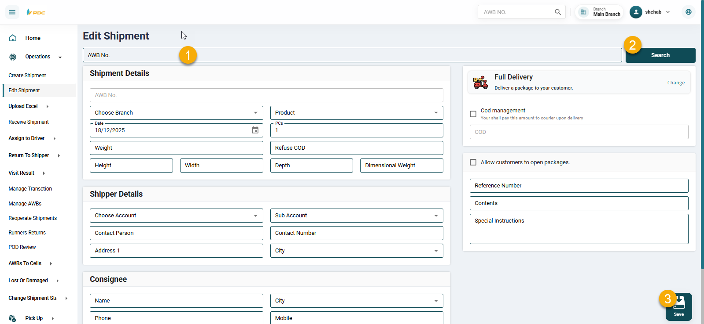Viewport: 704px width, 324px height.
Task: Click the Full Delivery scooter icon
Action: [x=481, y=82]
